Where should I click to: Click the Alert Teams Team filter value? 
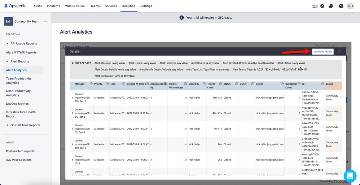[282, 69]
